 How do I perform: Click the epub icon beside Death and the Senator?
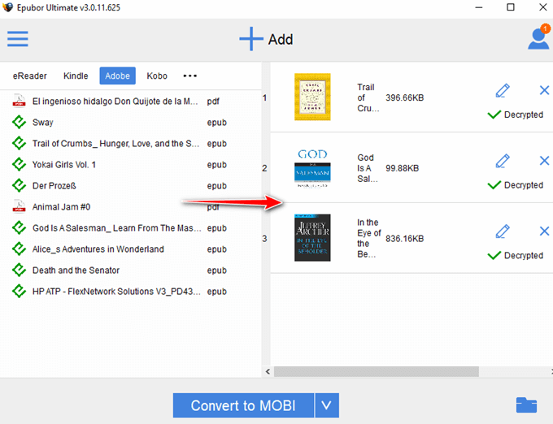[19, 270]
